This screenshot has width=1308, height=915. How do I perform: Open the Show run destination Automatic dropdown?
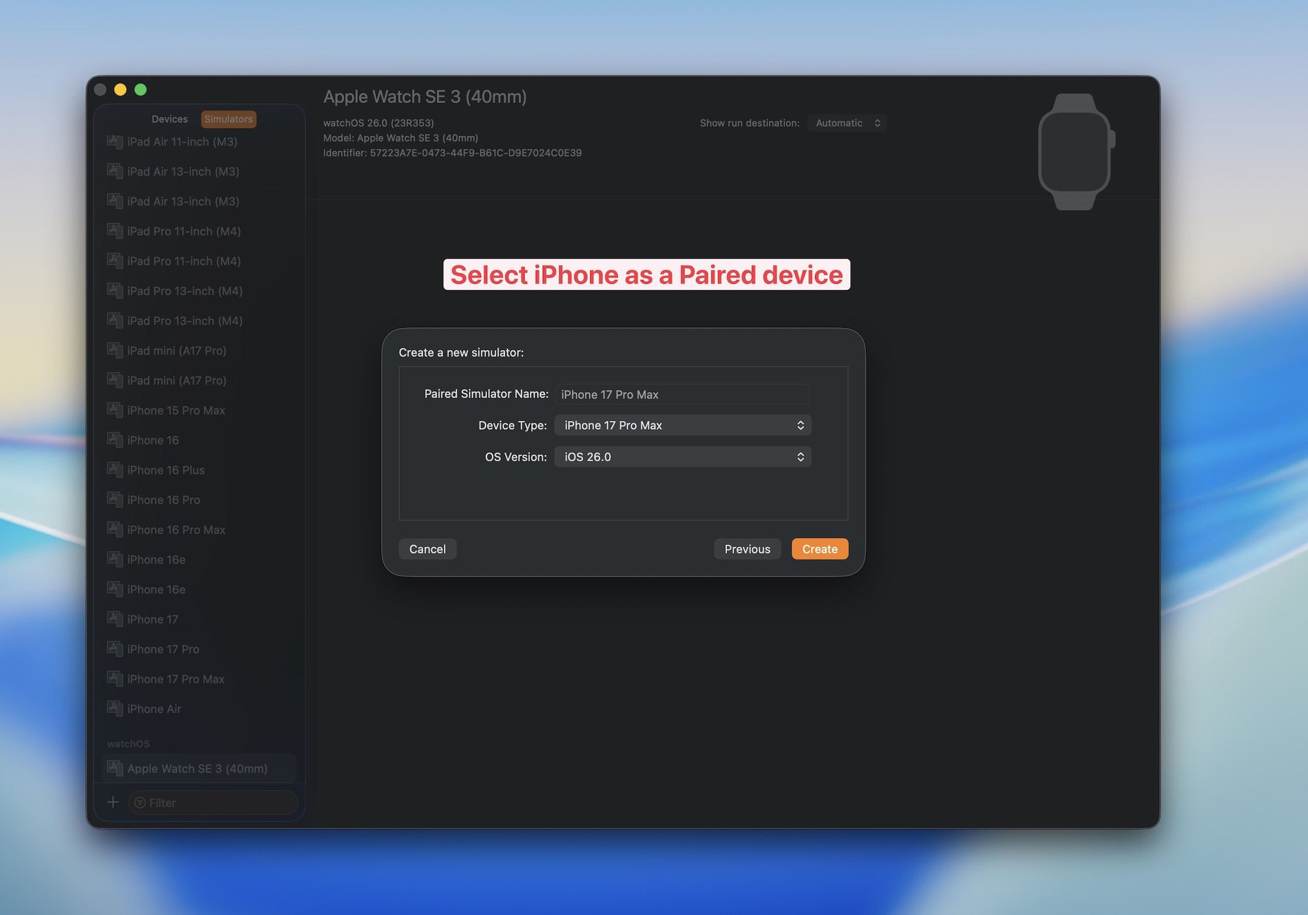(x=847, y=122)
